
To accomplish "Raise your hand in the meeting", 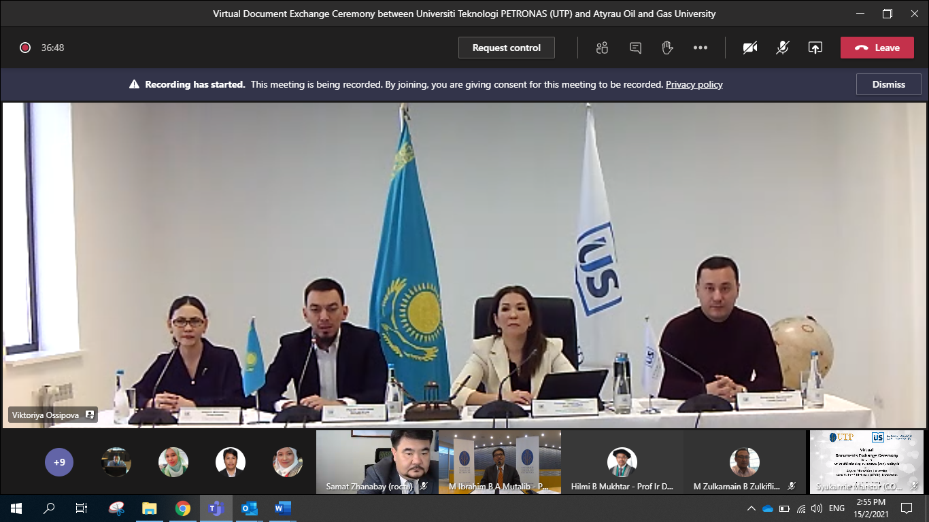I will pyautogui.click(x=667, y=48).
